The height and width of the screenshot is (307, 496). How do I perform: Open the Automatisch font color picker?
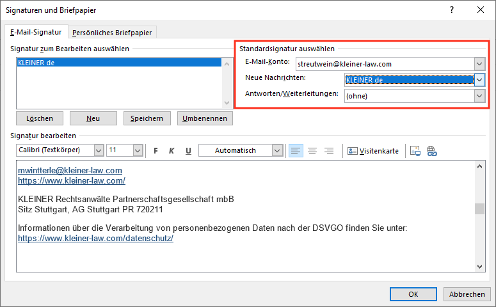pyautogui.click(x=276, y=151)
